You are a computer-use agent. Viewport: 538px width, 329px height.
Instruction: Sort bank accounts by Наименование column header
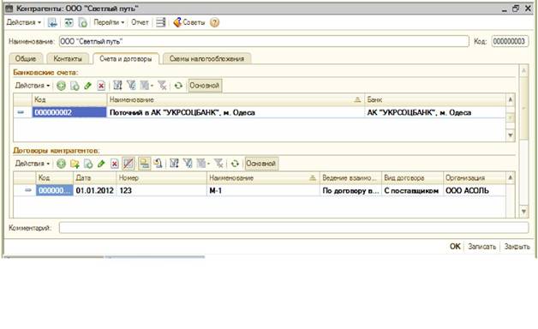click(236, 100)
